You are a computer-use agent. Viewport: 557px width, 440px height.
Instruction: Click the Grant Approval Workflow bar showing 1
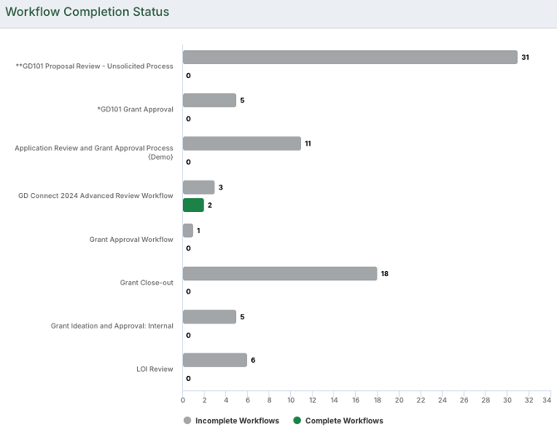pos(188,230)
